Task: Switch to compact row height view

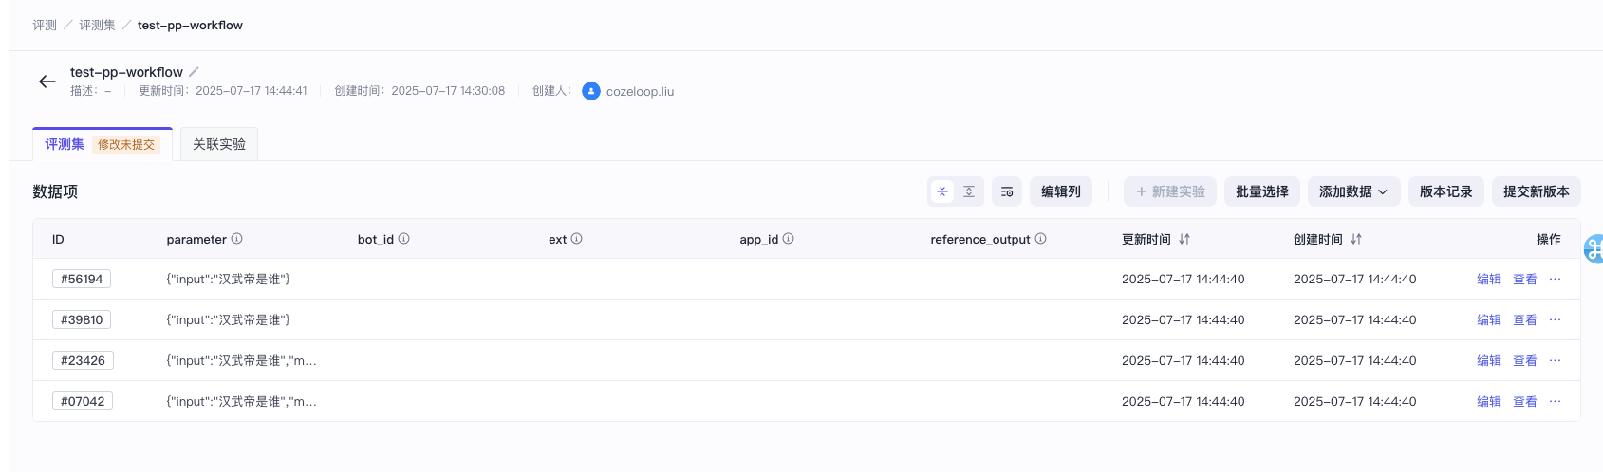Action: coord(942,191)
